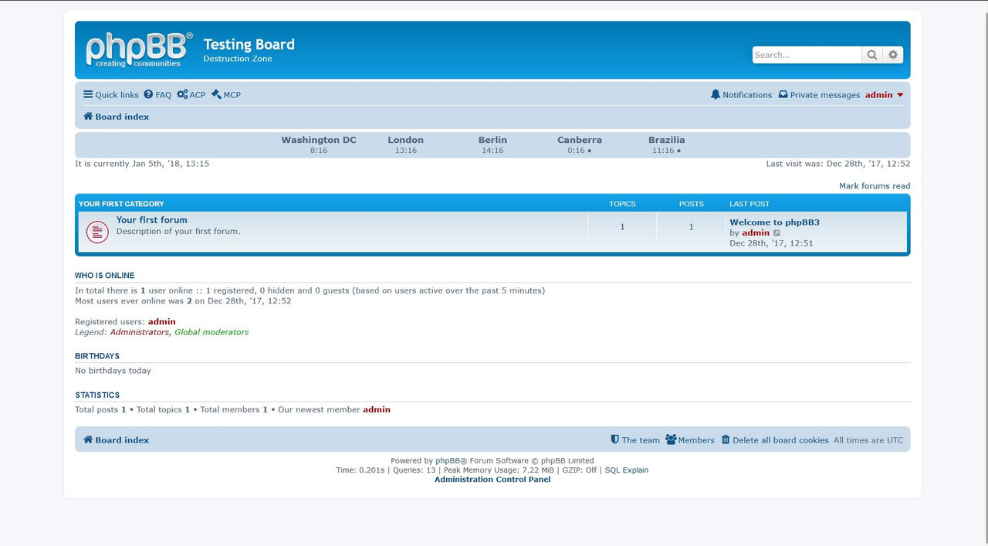Viewport: 988px width, 546px height.
Task: Click the WHO IS ONLINE heading
Action: click(x=105, y=276)
